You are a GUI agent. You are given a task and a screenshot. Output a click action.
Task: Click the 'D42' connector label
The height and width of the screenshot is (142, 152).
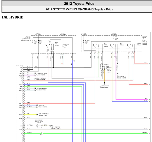coord(74,61)
